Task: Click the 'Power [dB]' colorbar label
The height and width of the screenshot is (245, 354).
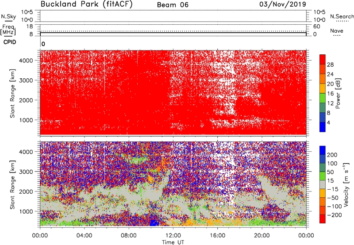Action: [338, 93]
